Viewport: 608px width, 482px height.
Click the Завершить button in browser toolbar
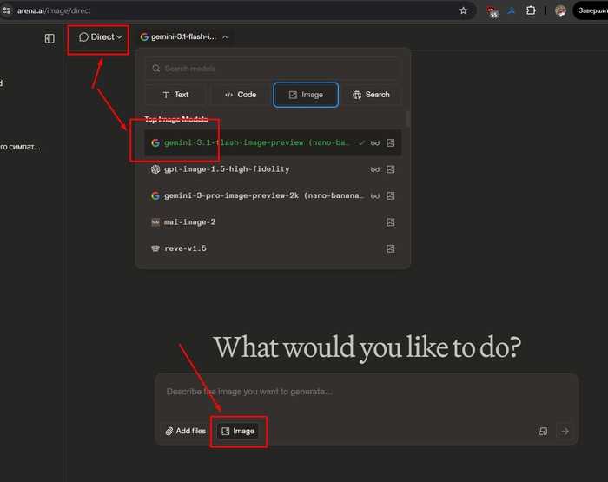591,10
